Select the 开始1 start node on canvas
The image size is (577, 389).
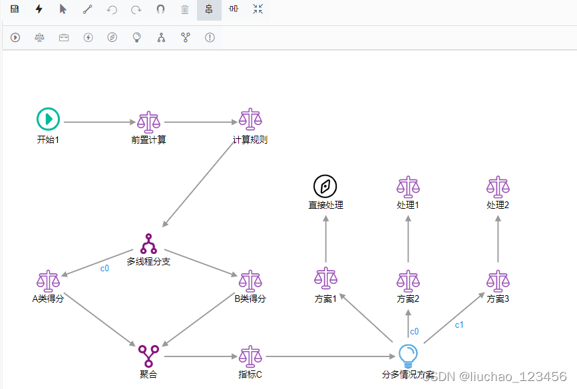[x=47, y=119]
